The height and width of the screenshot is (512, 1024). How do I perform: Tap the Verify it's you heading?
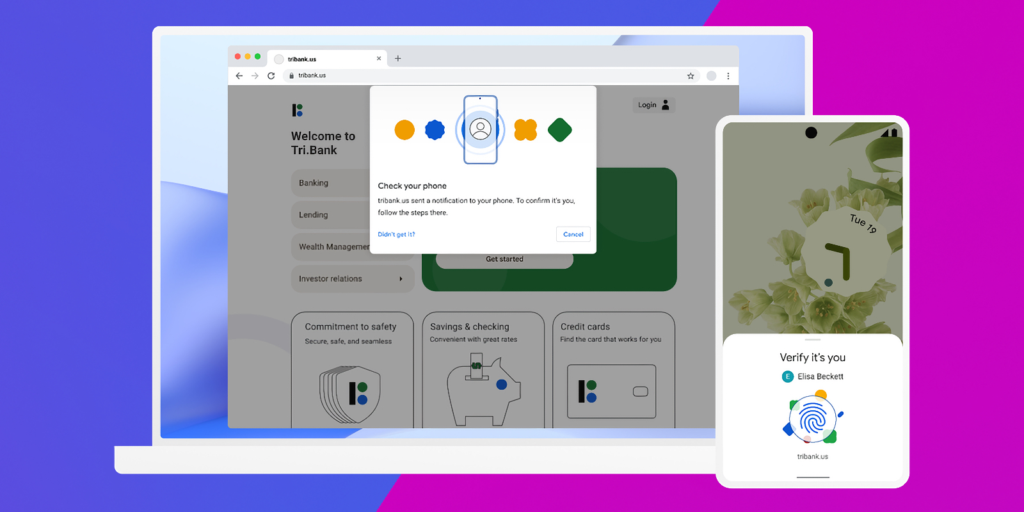(813, 358)
